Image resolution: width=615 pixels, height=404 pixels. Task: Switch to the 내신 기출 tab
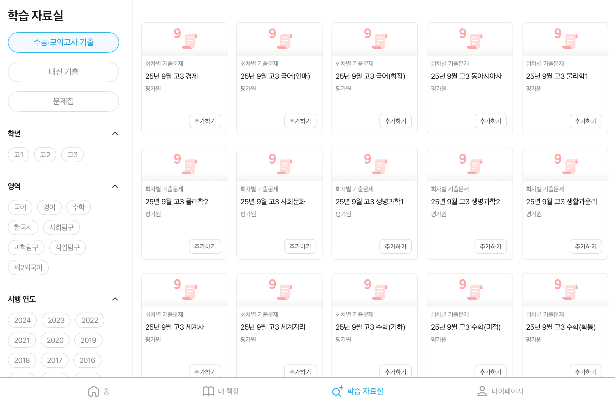64,72
